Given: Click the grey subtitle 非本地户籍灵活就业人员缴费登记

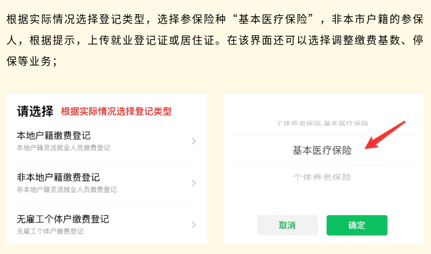Looking at the screenshot, I should pyautogui.click(x=67, y=189).
